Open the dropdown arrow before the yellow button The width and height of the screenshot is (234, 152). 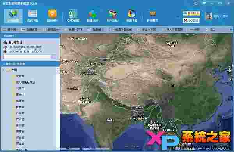177,17
